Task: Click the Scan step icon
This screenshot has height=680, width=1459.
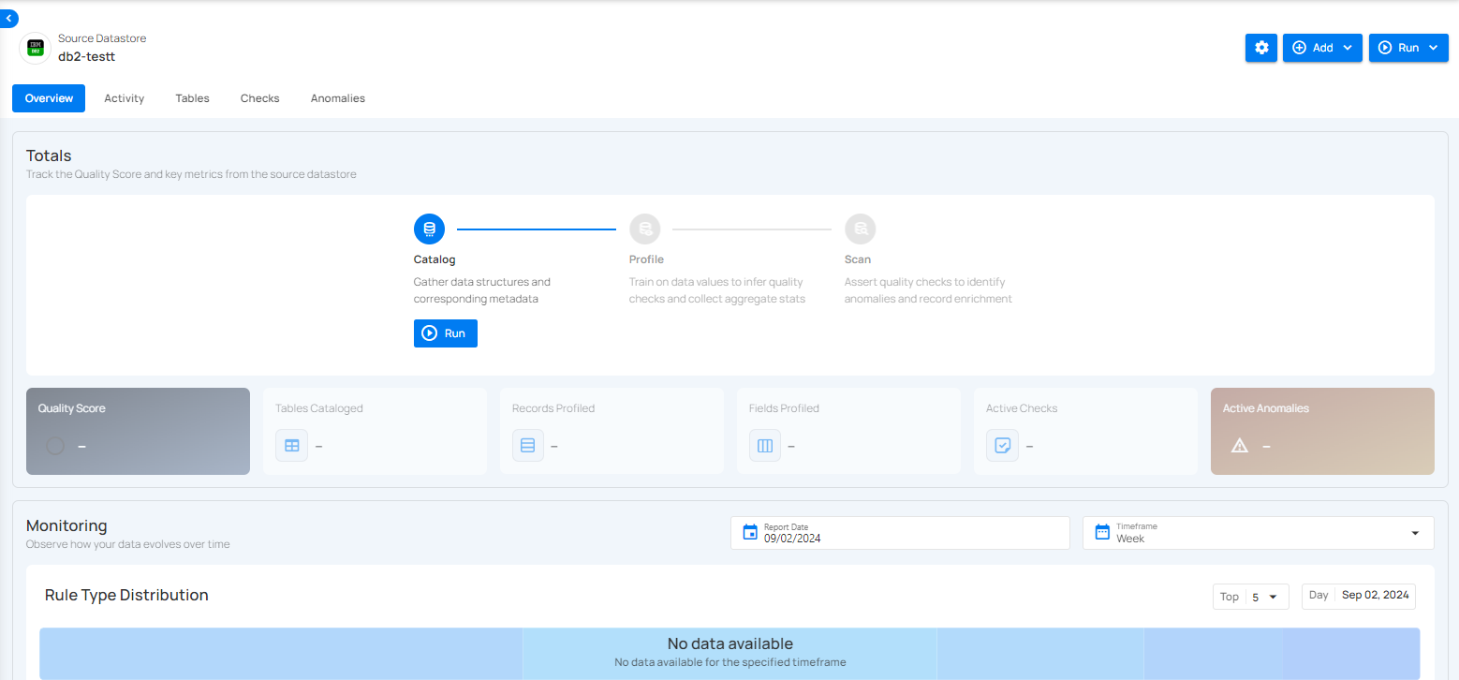Action: 861,229
